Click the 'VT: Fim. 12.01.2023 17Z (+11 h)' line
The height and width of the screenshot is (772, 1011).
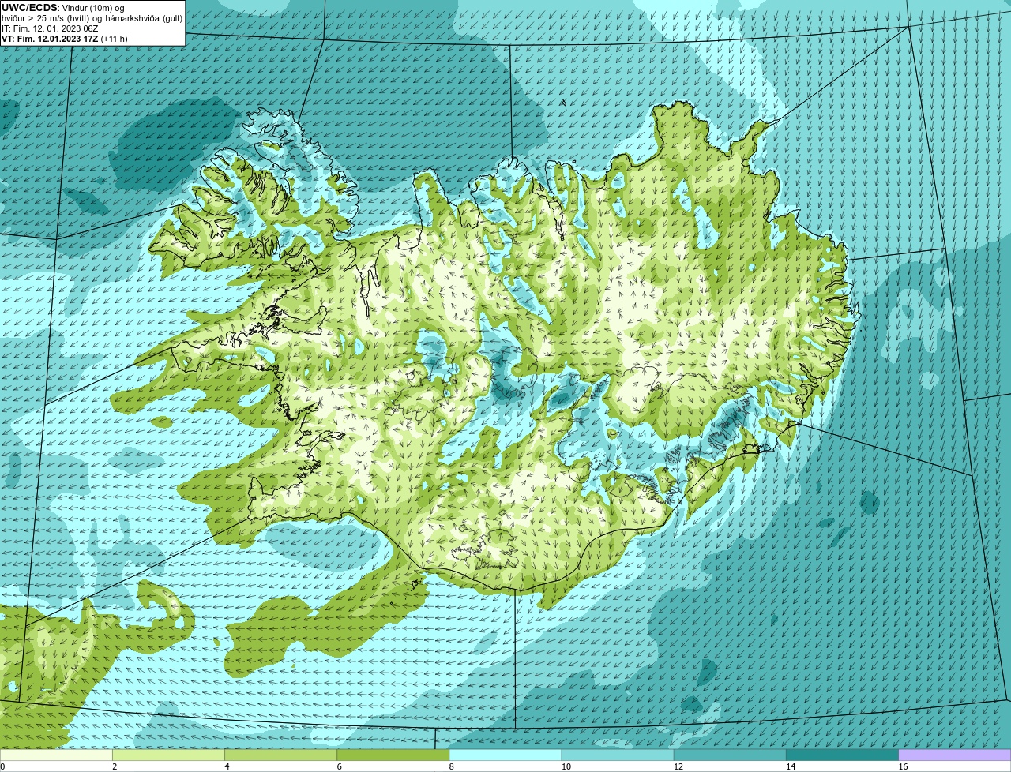point(65,38)
